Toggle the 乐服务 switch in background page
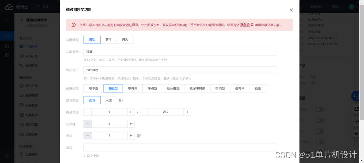 click(319, 142)
